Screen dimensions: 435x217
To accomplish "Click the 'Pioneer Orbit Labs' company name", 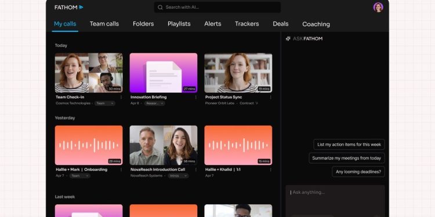I will 220,103.
